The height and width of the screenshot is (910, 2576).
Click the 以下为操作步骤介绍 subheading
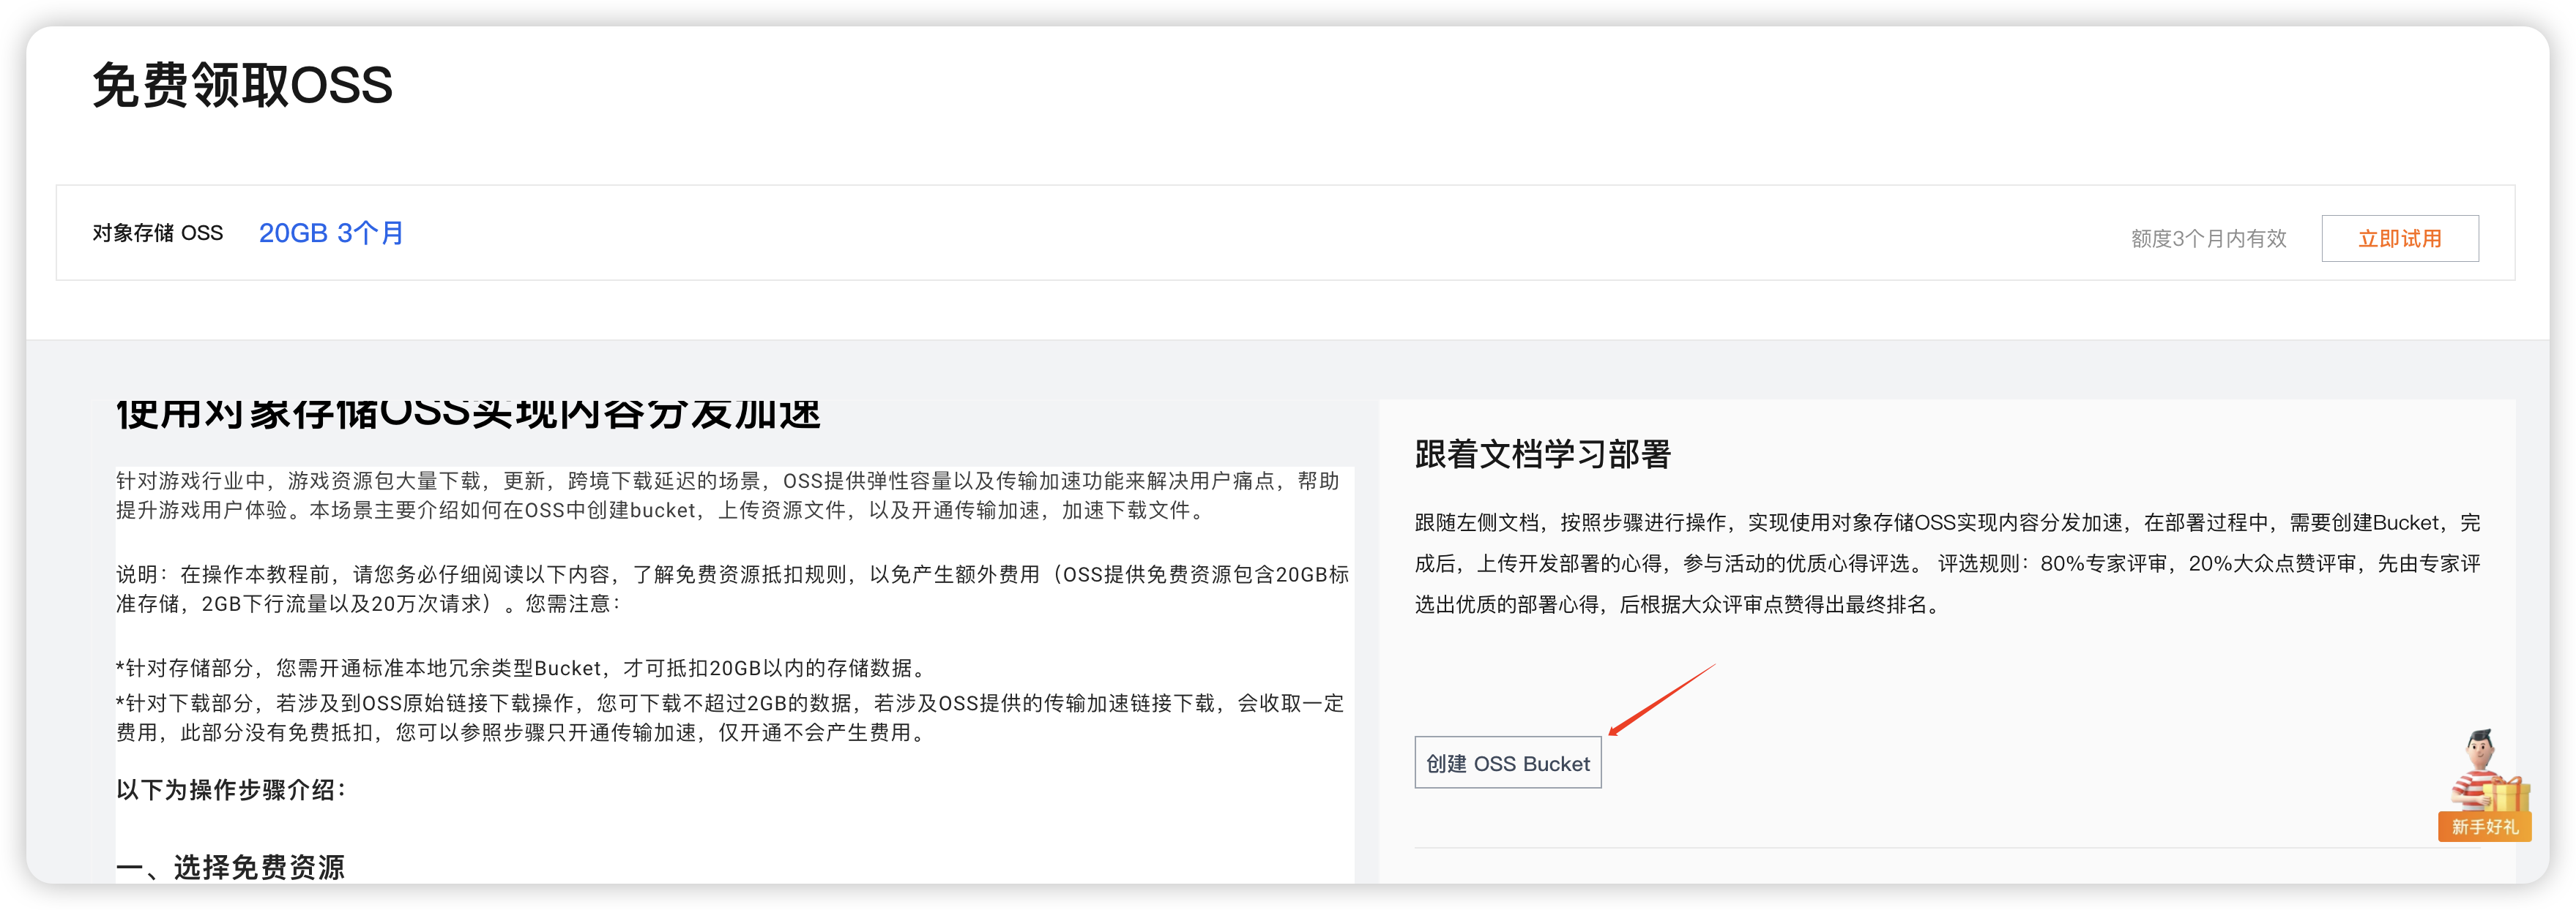231,790
